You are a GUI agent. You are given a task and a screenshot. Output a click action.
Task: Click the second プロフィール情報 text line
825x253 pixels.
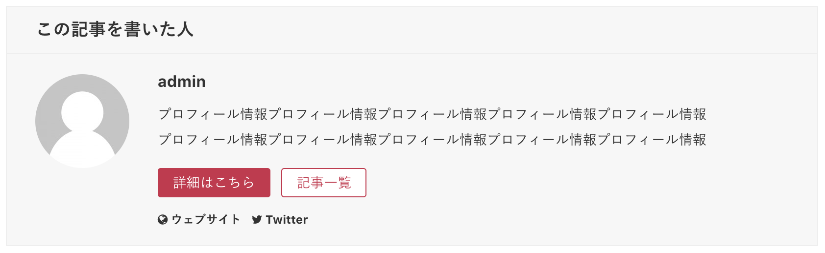(x=432, y=140)
